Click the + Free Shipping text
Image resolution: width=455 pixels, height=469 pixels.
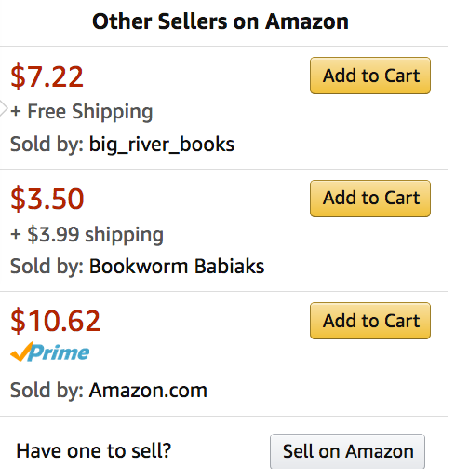(x=82, y=112)
